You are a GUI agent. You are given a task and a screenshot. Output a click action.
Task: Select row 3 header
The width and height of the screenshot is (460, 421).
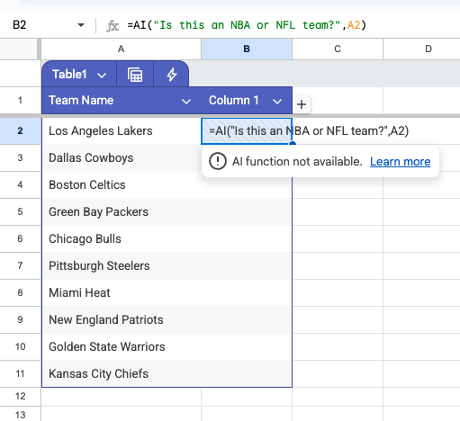tap(20, 157)
